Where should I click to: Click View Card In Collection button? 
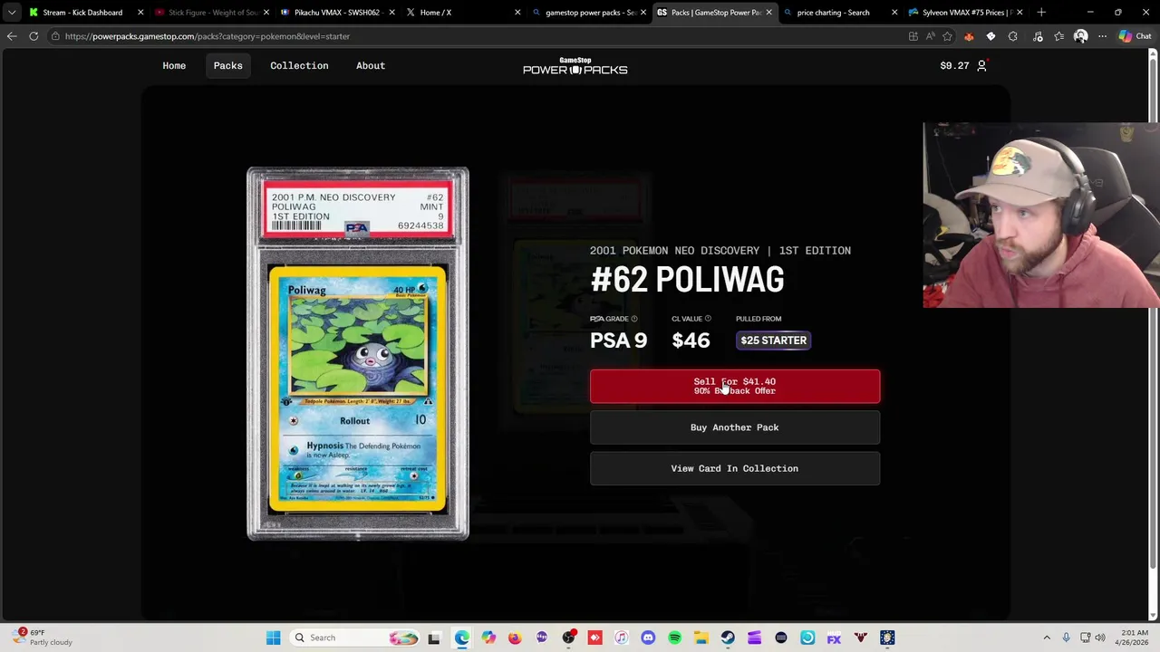(x=735, y=468)
